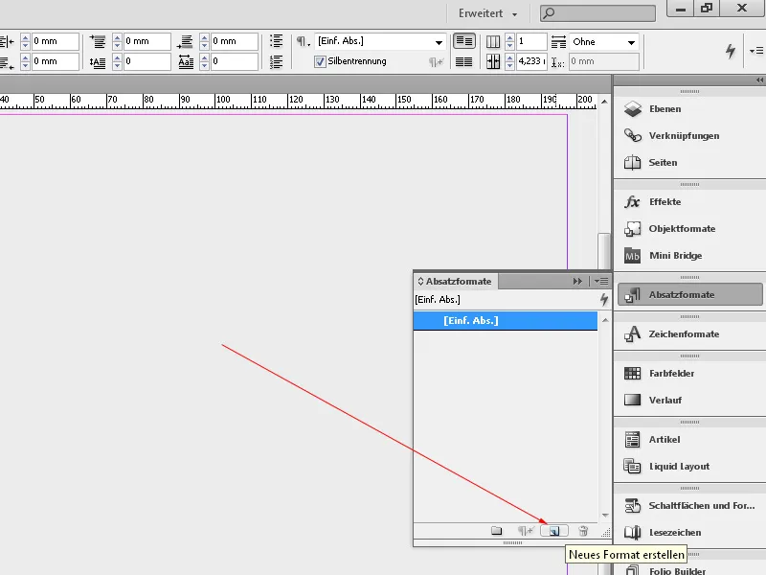The image size is (766, 575).
Task: Select do not align to baseline grid
Action: (x=464, y=41)
